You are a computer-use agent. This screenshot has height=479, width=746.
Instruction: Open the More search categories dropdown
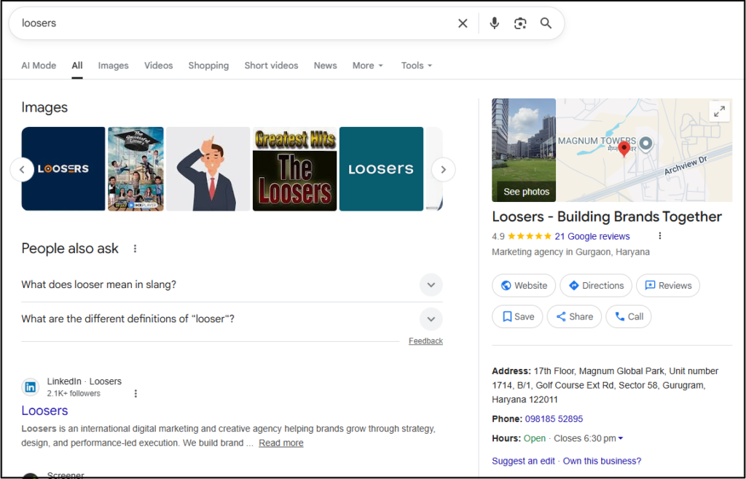click(x=367, y=66)
